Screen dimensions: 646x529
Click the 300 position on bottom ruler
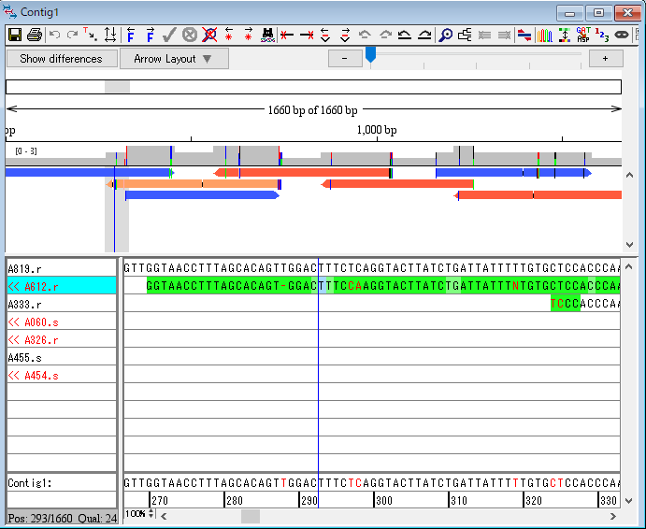pos(384,501)
